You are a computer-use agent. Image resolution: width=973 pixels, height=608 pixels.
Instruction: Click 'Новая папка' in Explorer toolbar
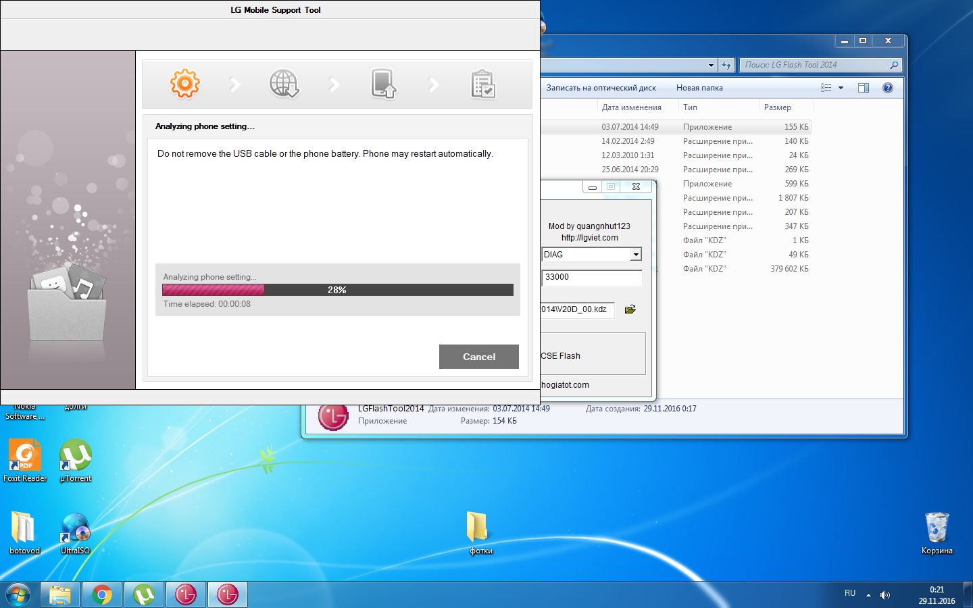tap(699, 88)
